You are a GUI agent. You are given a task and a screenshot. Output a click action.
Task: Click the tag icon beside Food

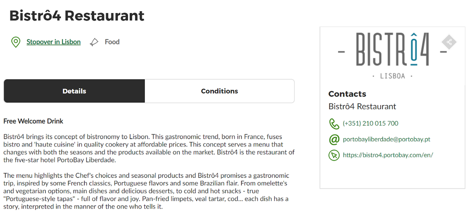[94, 42]
